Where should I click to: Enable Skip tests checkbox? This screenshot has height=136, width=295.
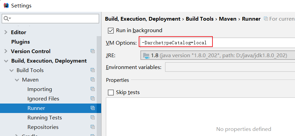[x=111, y=92]
